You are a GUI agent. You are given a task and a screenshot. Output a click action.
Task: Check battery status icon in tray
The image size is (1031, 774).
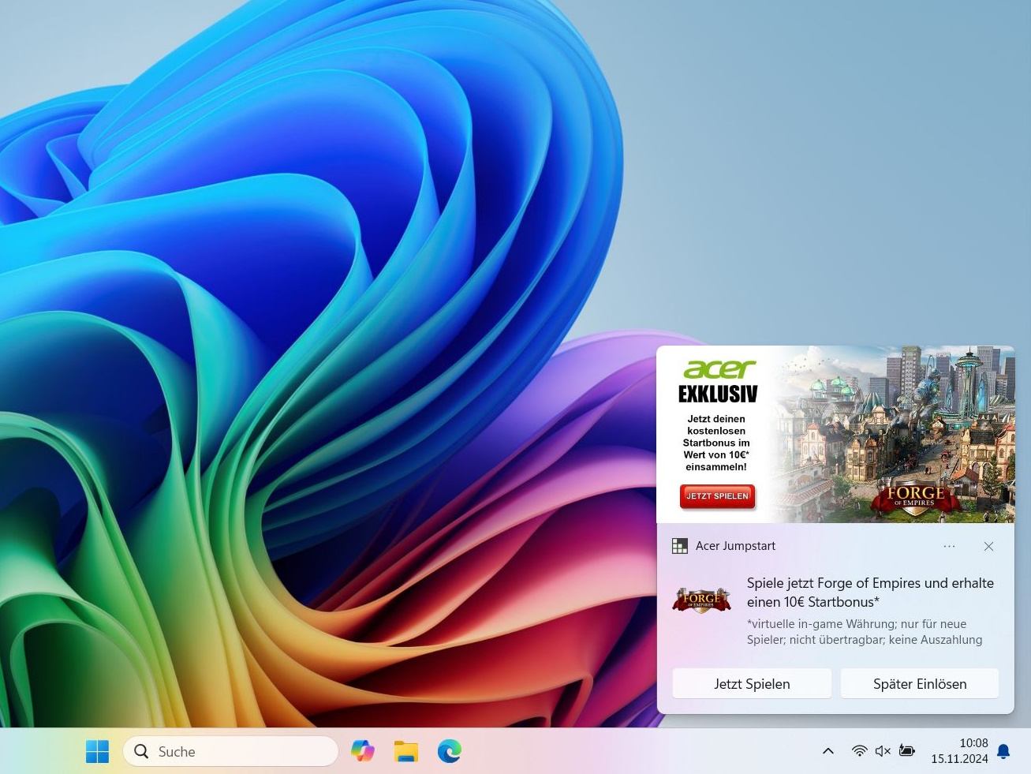pyautogui.click(x=907, y=751)
